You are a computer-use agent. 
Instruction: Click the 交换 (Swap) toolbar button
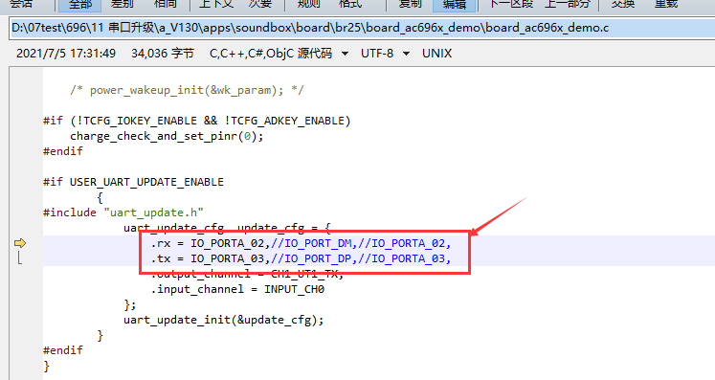623,5
